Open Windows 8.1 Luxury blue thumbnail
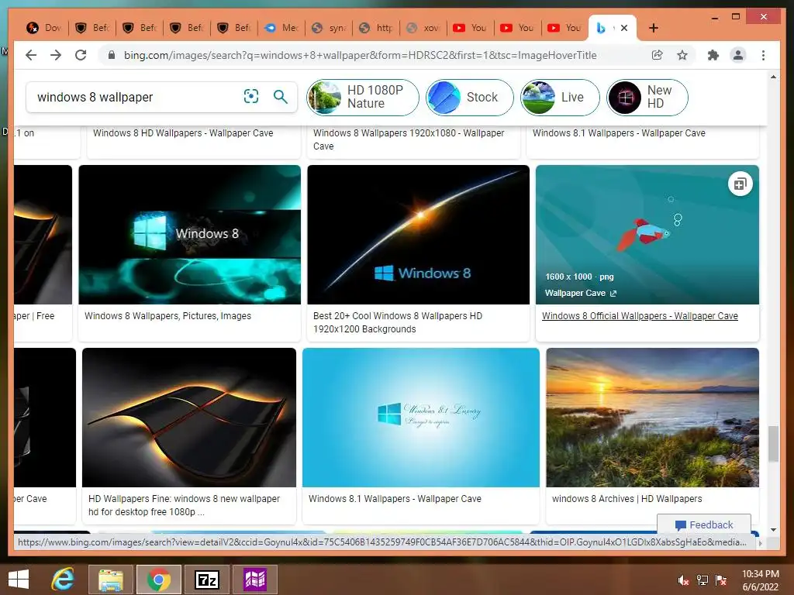 point(421,418)
